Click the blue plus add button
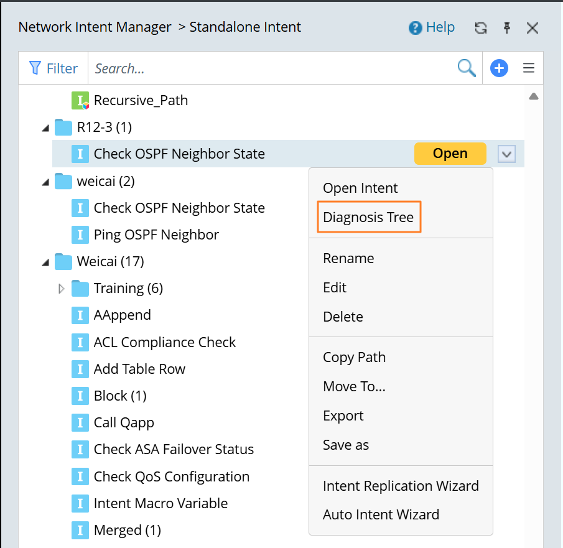Image resolution: width=563 pixels, height=548 pixels. [x=499, y=68]
